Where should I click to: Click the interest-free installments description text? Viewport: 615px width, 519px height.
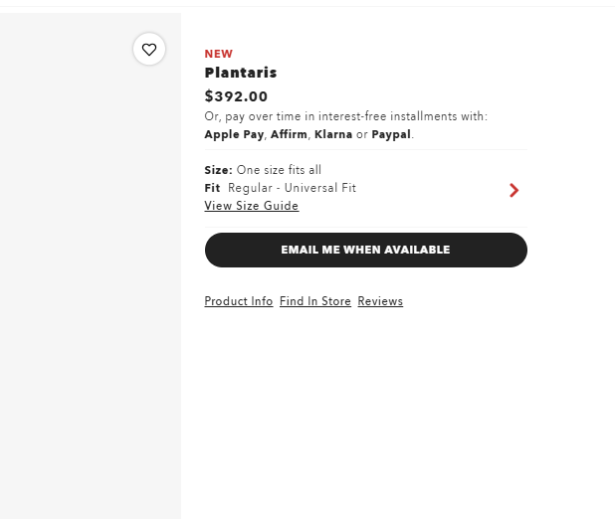click(x=345, y=116)
